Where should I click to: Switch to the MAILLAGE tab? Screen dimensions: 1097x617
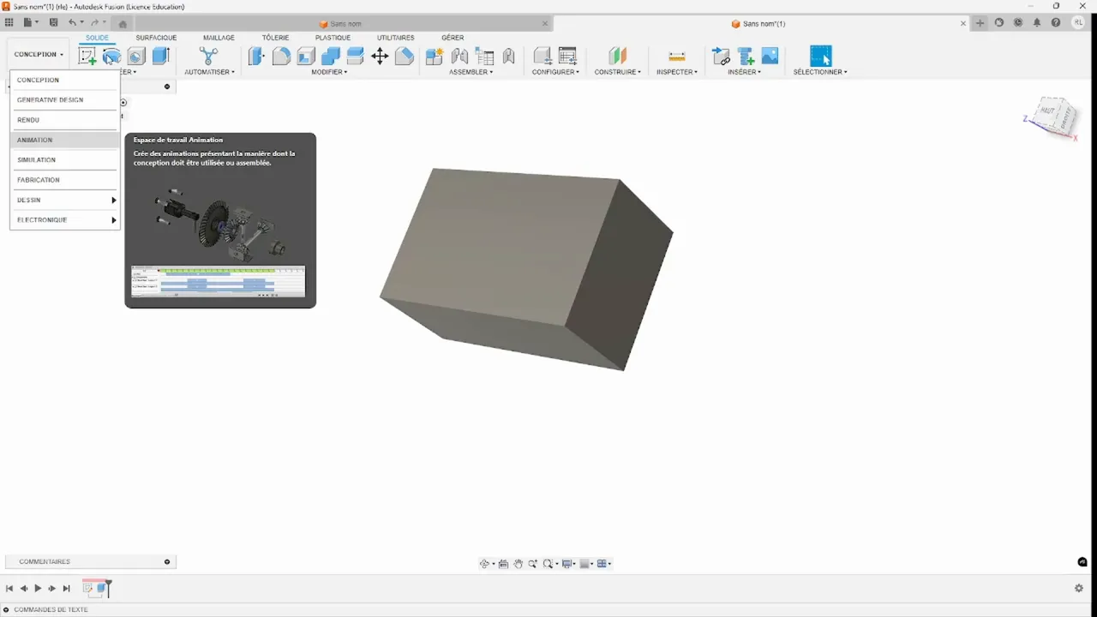[219, 38]
